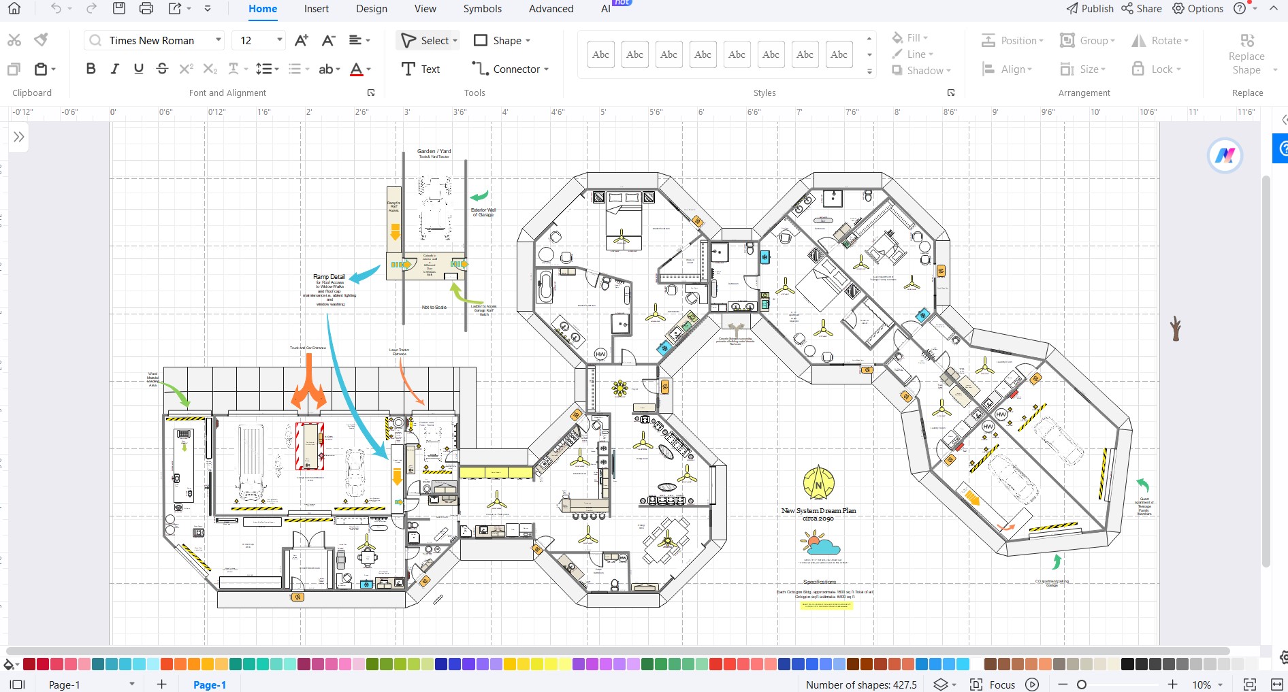
Task: Open the View tab
Action: [425, 9]
